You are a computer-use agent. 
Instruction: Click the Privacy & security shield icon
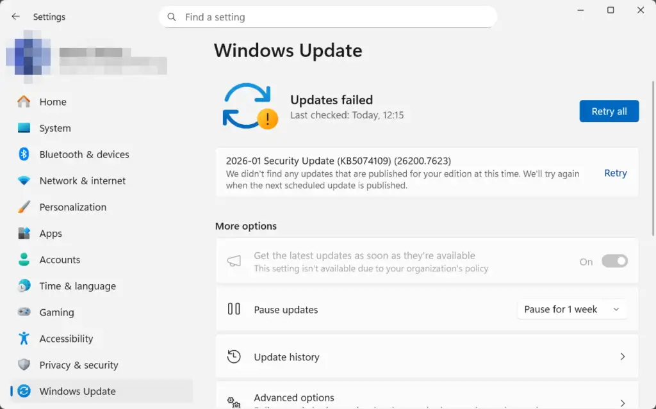[24, 365]
